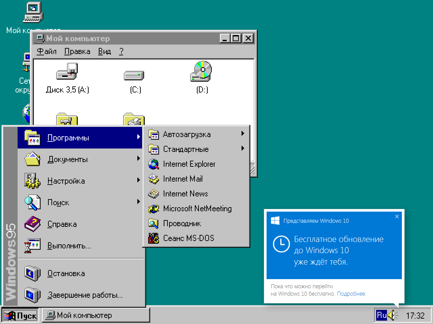This screenshot has width=433, height=324.
Task: Click the Internet Mail envelope icon
Action: click(154, 179)
